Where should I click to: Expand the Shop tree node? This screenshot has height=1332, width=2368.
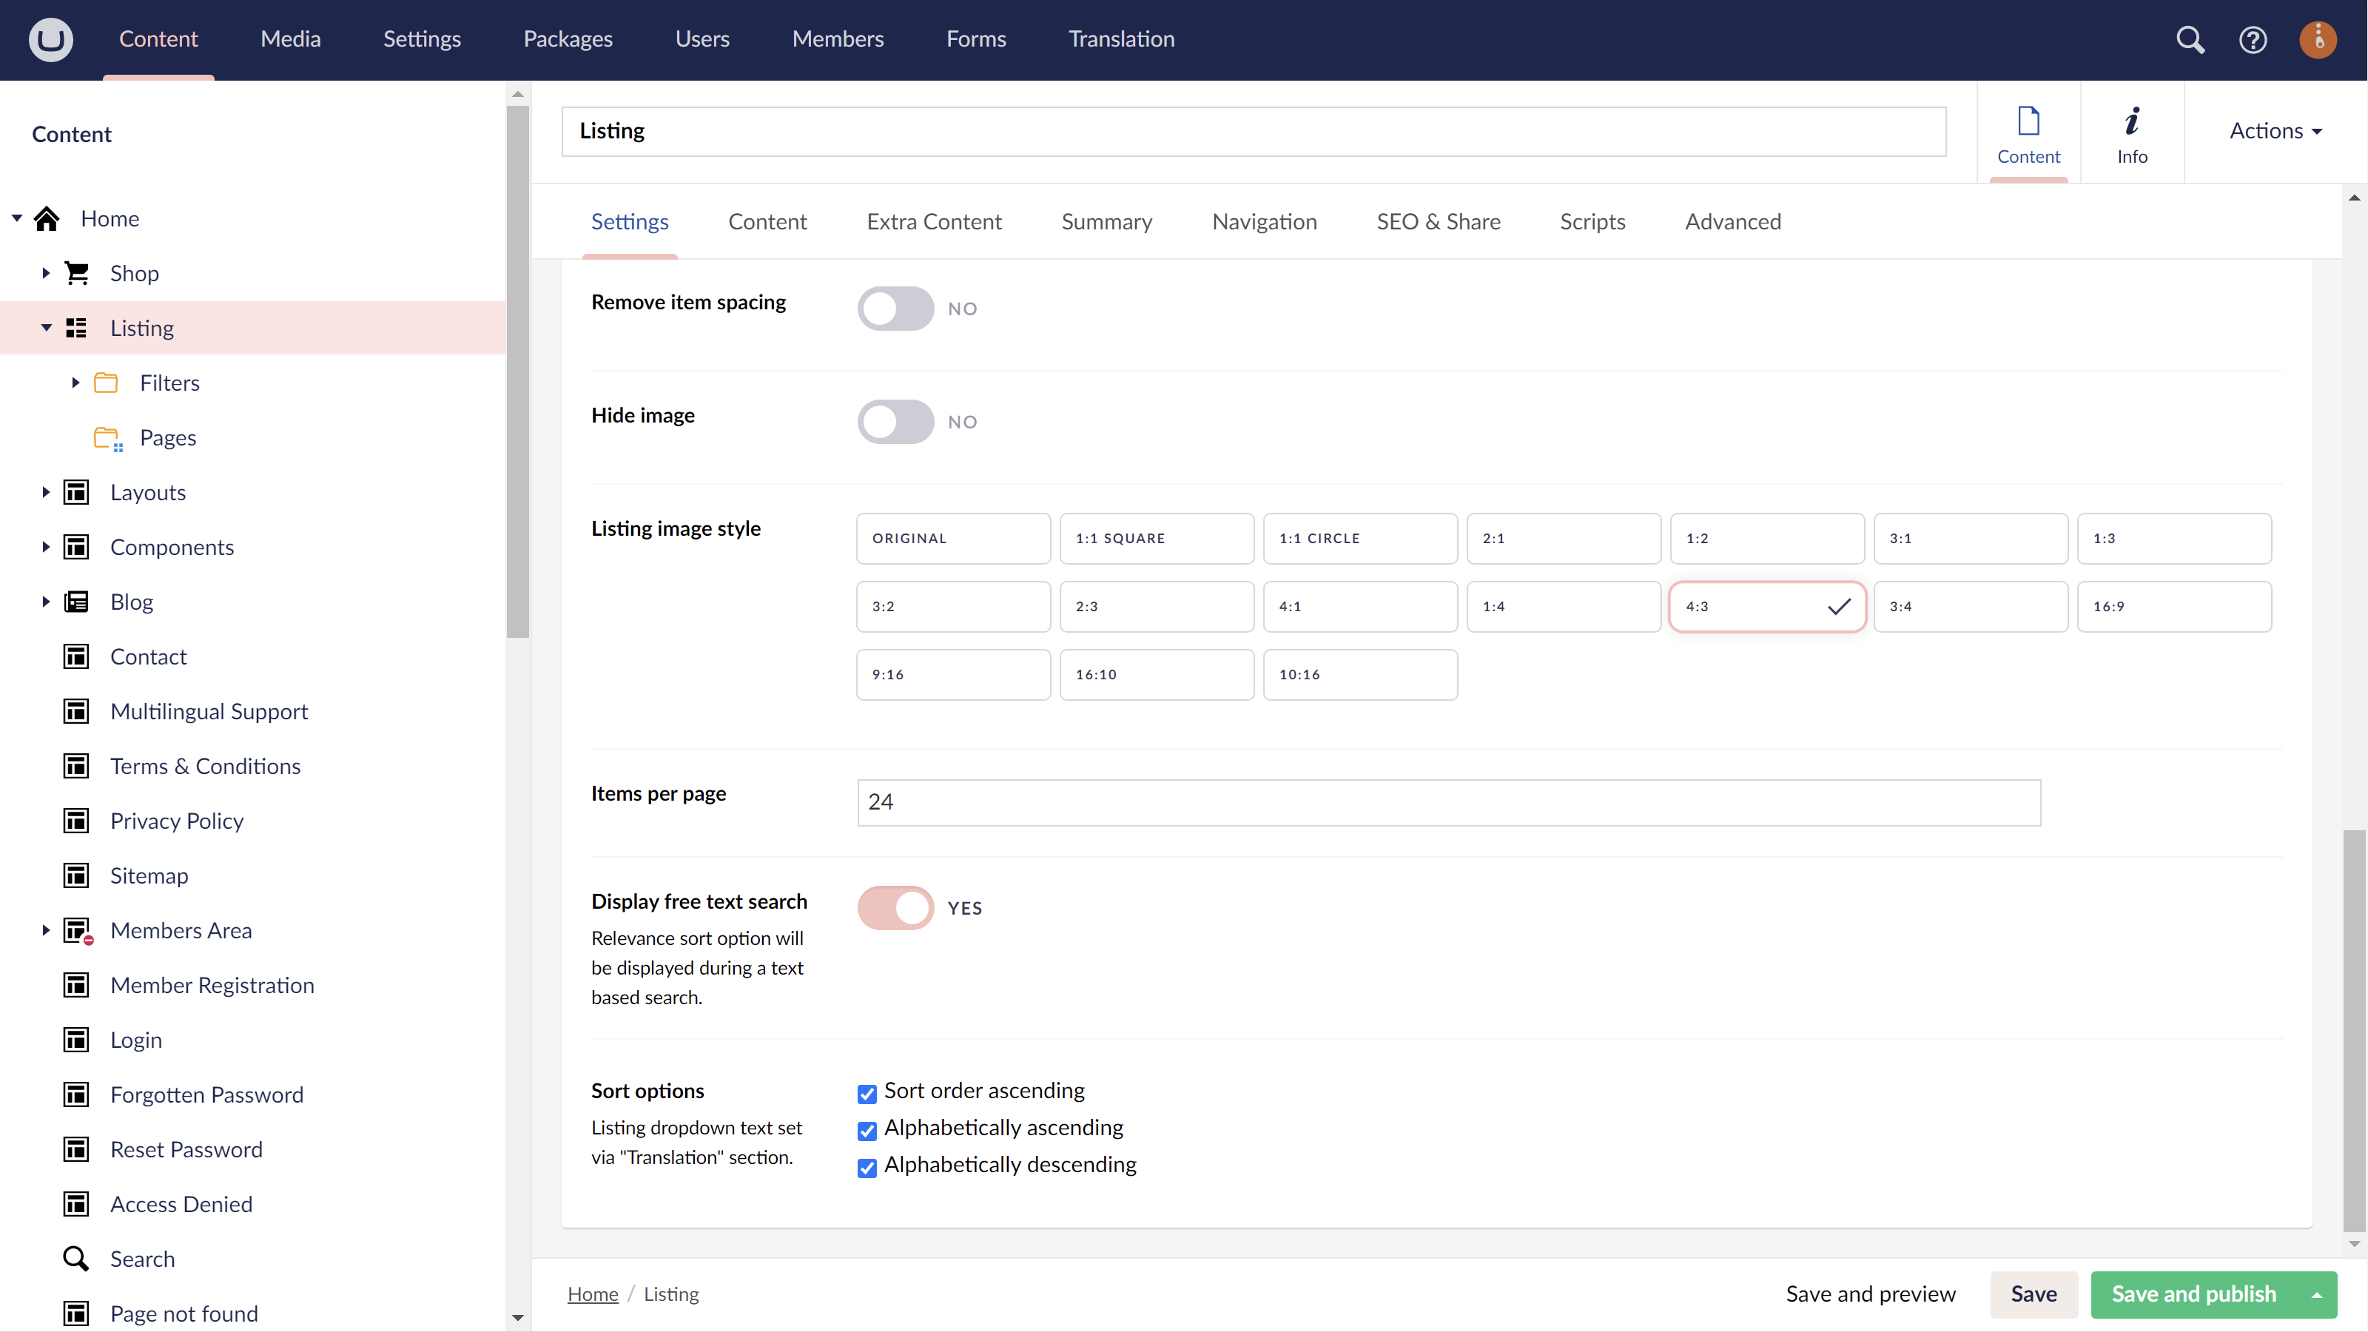[45, 272]
